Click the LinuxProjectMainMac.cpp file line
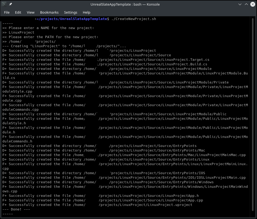This screenshot has width=257, height=219. [124, 155]
